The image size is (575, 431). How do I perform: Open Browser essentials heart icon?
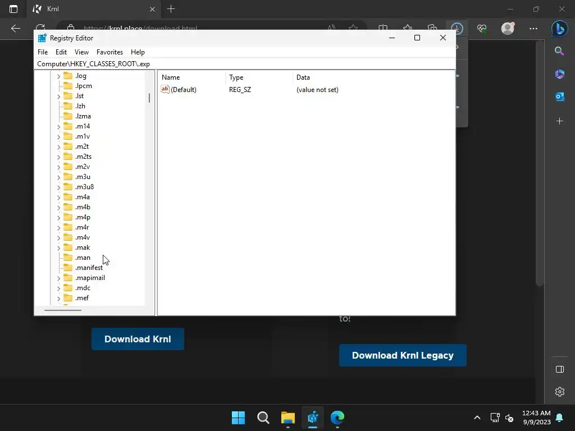click(x=482, y=29)
